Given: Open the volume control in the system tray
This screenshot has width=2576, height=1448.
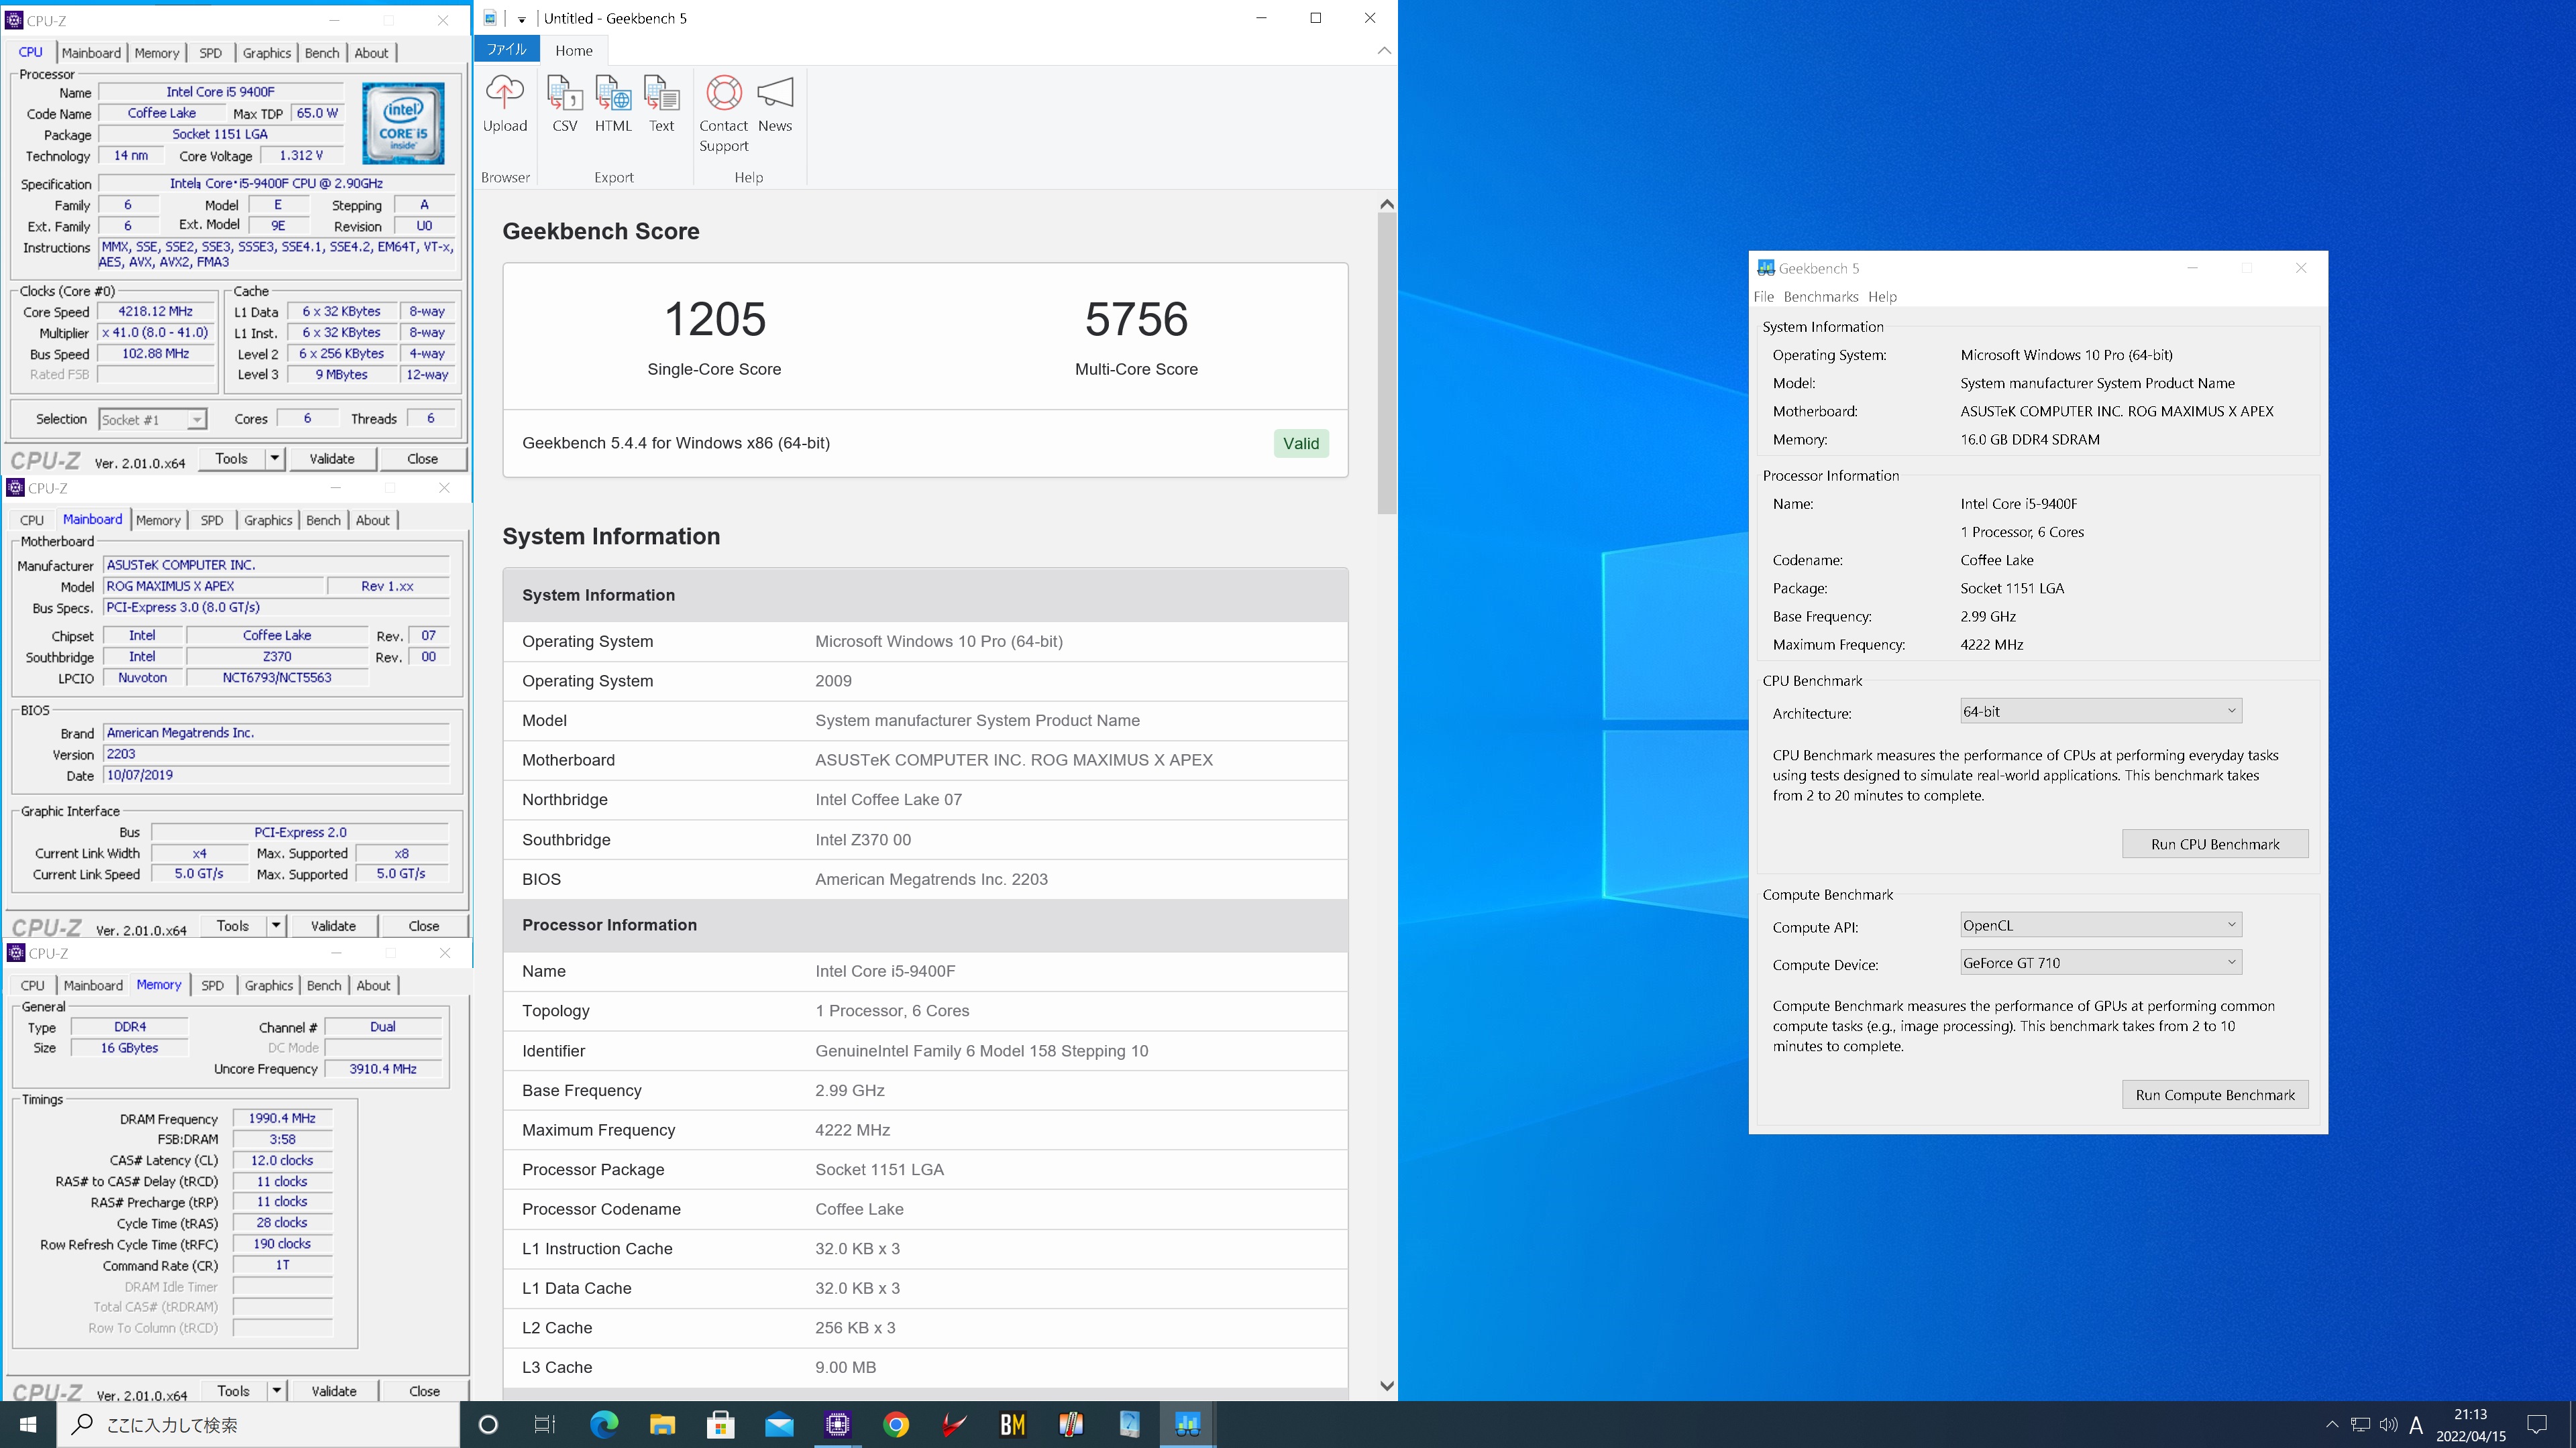Looking at the screenshot, I should tap(2388, 1424).
